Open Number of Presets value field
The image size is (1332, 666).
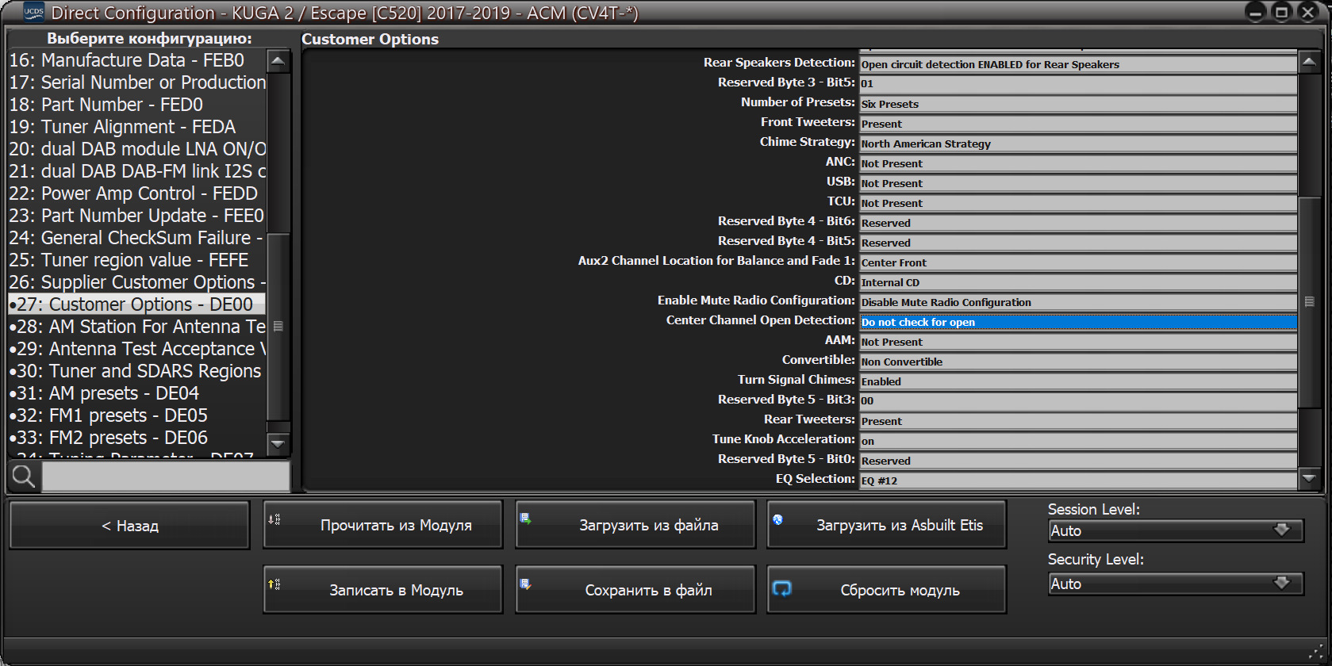(x=1078, y=104)
